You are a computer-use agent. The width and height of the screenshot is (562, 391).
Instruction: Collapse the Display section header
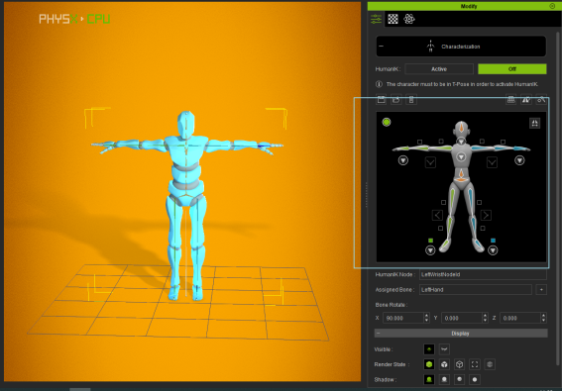(x=461, y=334)
